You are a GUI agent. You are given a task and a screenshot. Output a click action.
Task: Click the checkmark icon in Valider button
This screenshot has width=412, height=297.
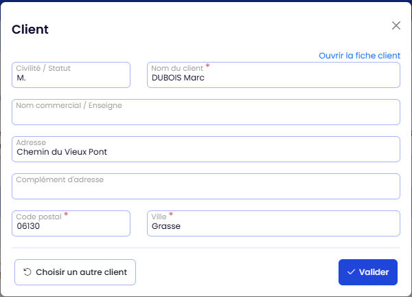pyautogui.click(x=351, y=272)
